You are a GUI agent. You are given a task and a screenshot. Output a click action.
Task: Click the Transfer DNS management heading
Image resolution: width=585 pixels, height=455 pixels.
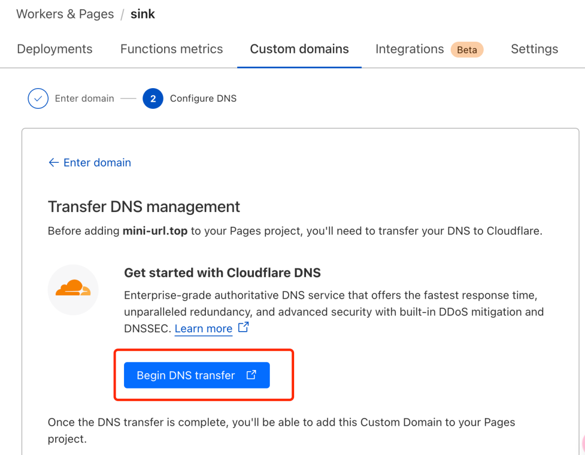pos(144,207)
